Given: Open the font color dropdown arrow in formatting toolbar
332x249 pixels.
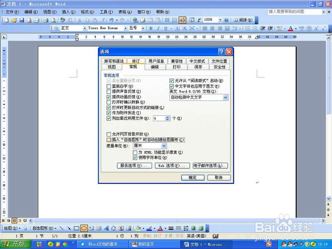Looking at the screenshot, I should point(296,28).
